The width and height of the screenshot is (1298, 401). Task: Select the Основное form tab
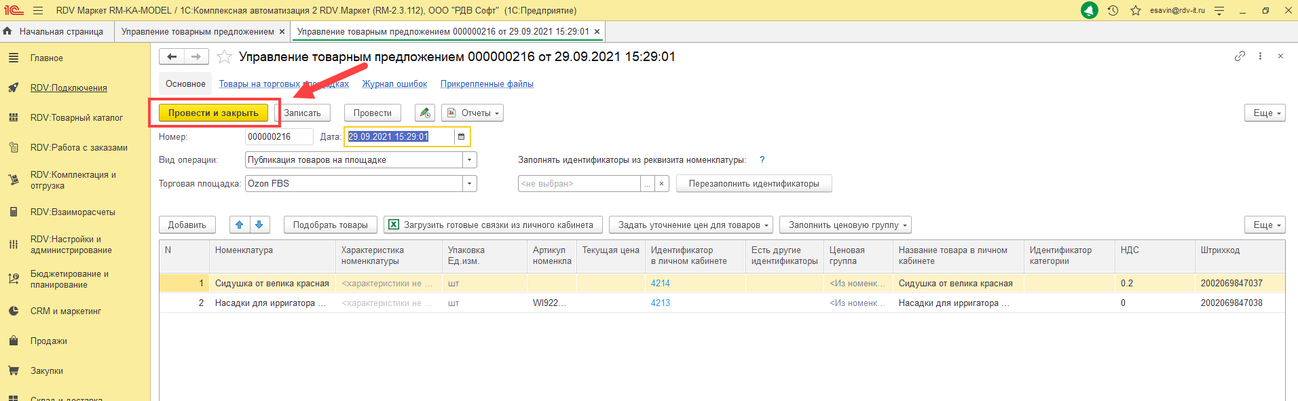point(185,84)
